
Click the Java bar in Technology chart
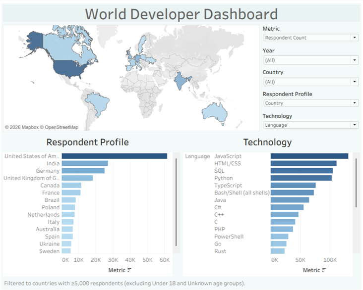[x=290, y=200]
